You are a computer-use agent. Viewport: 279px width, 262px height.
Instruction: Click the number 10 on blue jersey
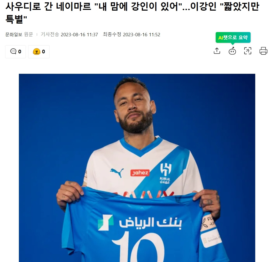pos(138,247)
